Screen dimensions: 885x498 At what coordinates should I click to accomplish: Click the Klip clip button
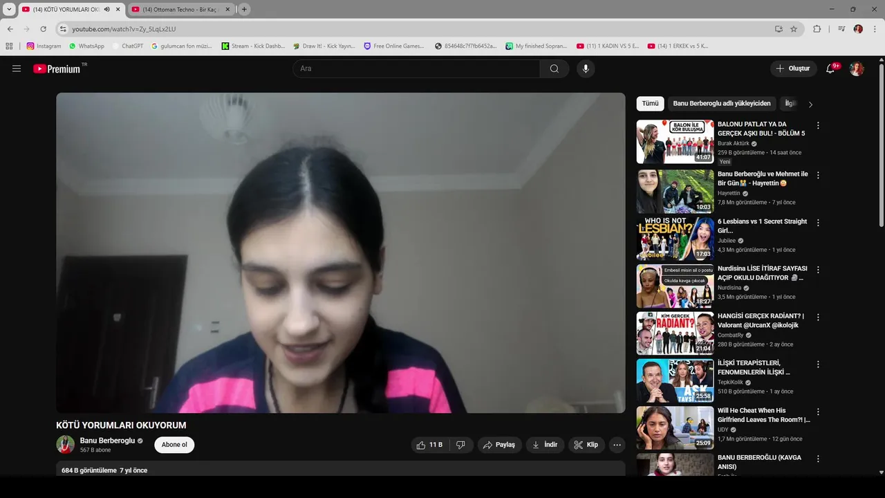pos(586,445)
